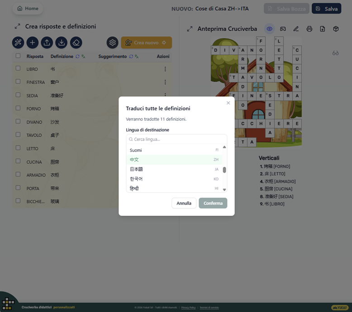352x312 pixels.
Task: Click the Home button
Action: click(x=28, y=9)
